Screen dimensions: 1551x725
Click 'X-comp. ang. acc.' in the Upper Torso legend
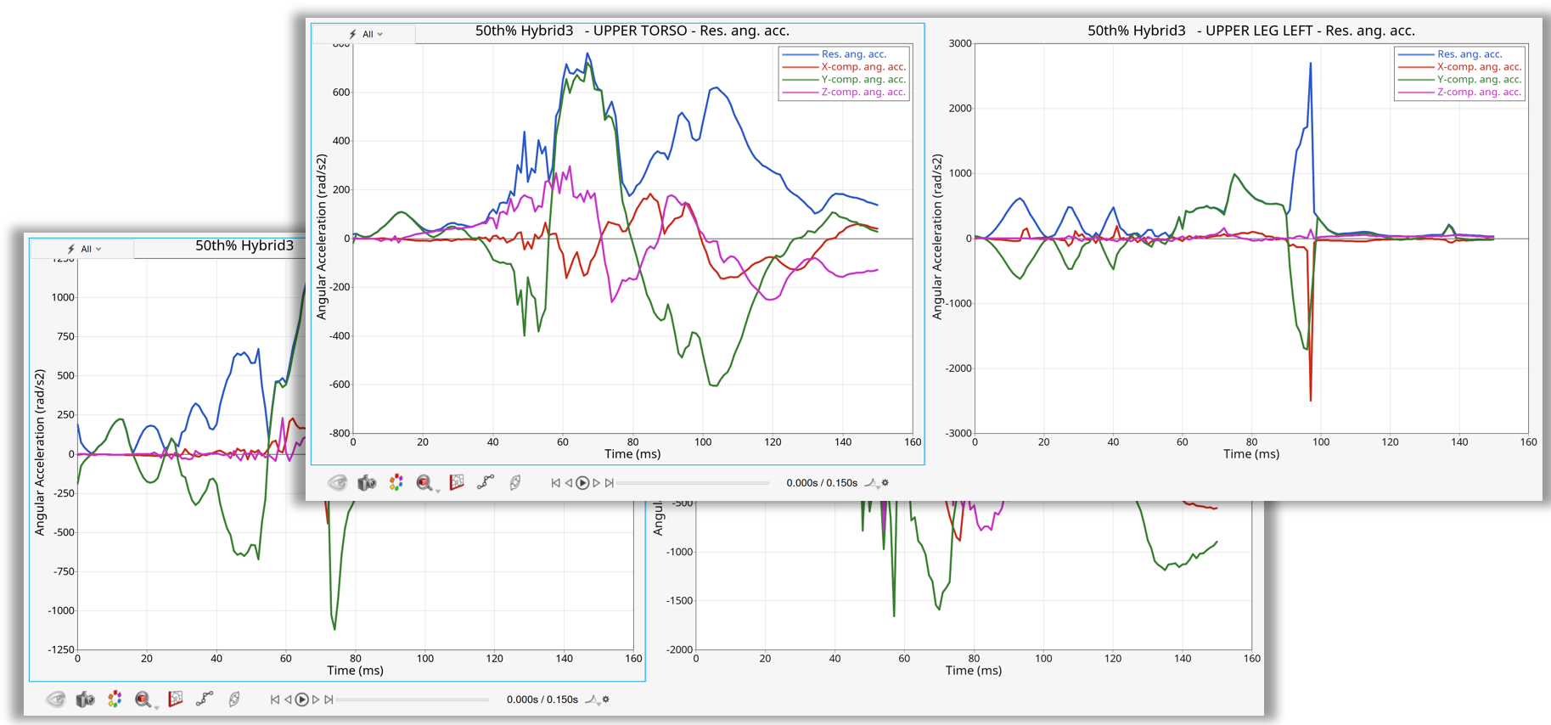click(863, 67)
